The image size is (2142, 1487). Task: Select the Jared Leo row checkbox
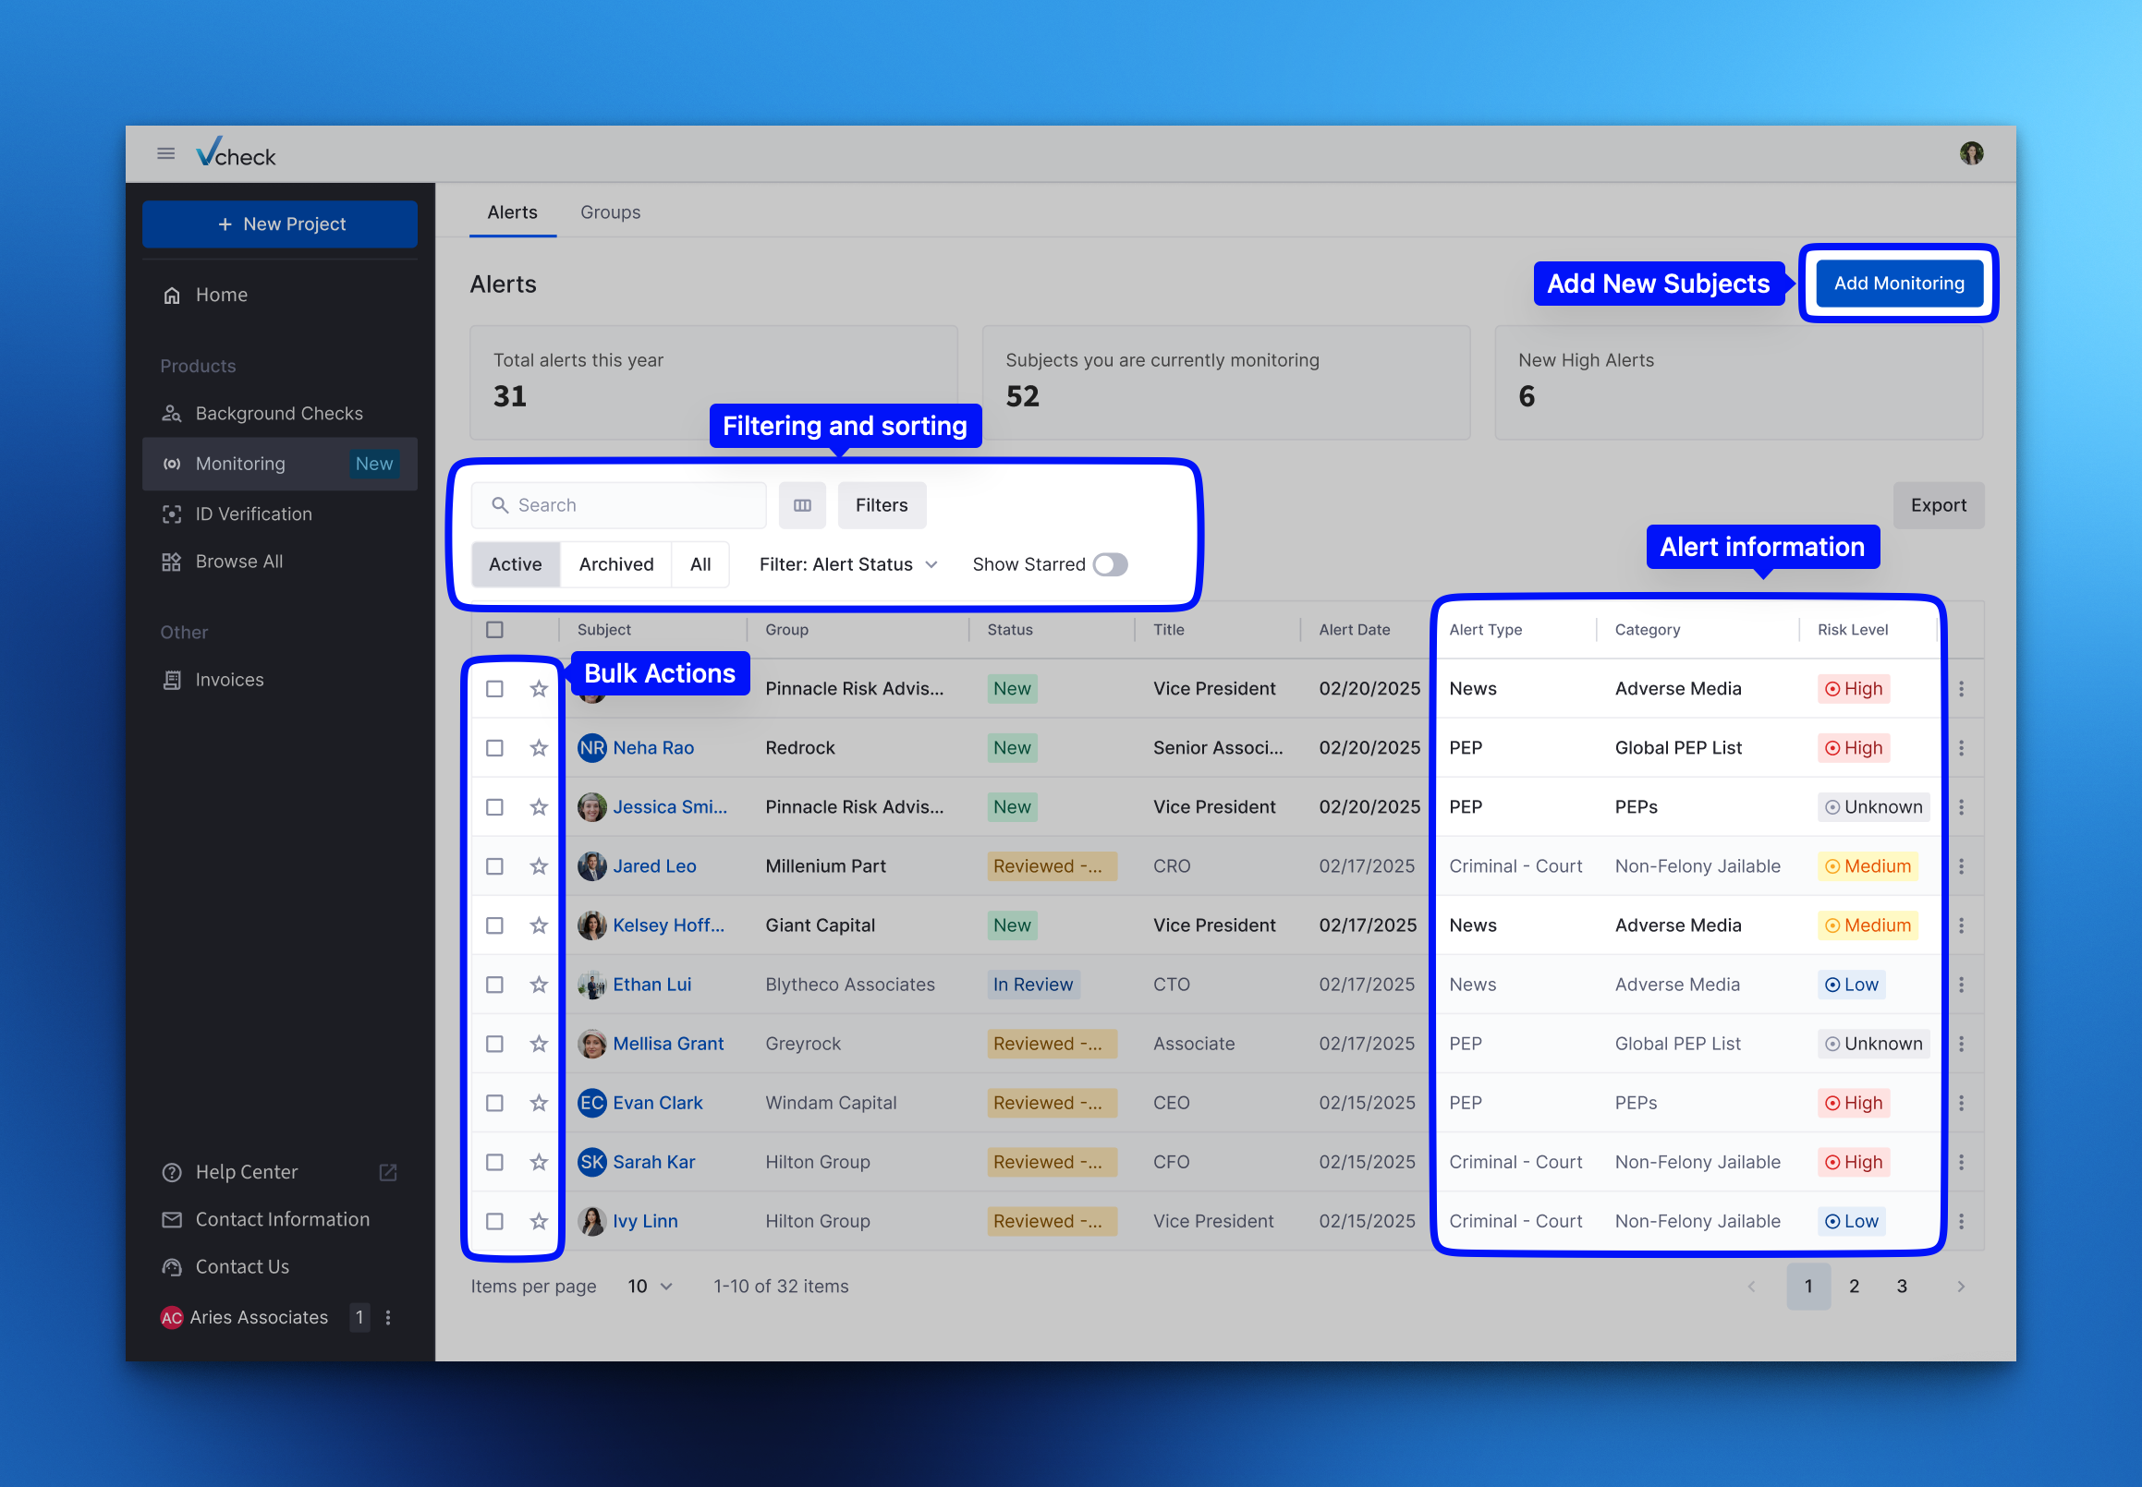pyautogui.click(x=495, y=866)
